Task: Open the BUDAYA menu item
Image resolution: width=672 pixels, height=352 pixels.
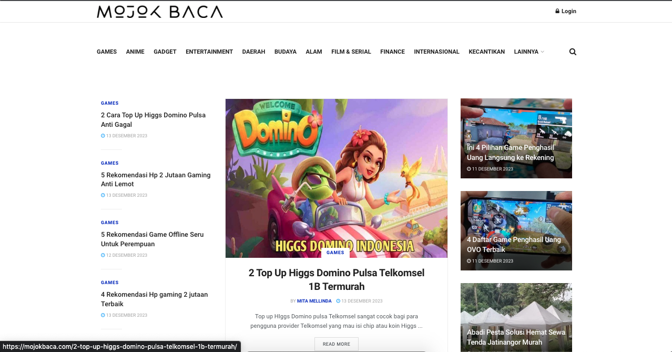Action: pos(286,52)
